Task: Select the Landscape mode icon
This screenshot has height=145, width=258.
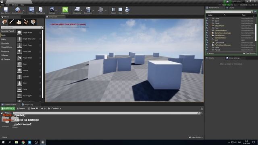Action: point(19,22)
